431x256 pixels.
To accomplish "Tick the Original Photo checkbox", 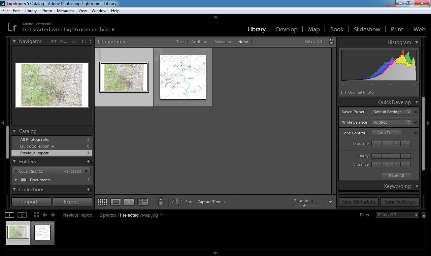I will 344,92.
